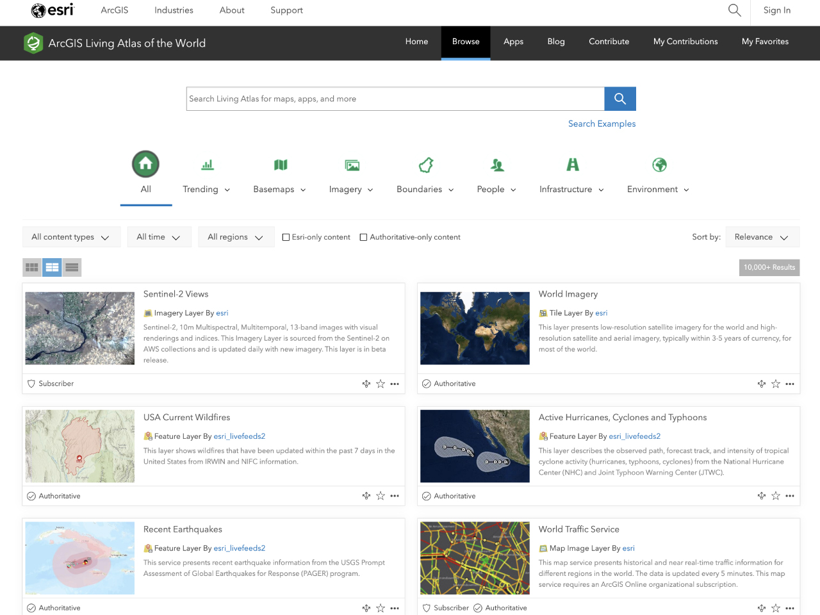820x615 pixels.
Task: Open esri_livefeeds2 author link under Recent Earthquakes
Action: pyautogui.click(x=240, y=548)
